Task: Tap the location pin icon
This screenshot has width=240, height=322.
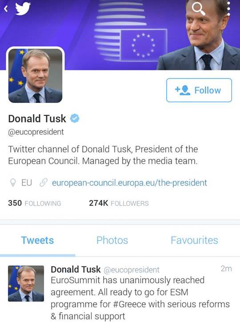Action: coord(13,183)
